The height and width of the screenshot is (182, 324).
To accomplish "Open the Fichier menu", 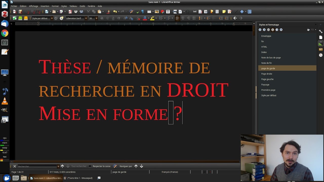I will tap(14, 6).
